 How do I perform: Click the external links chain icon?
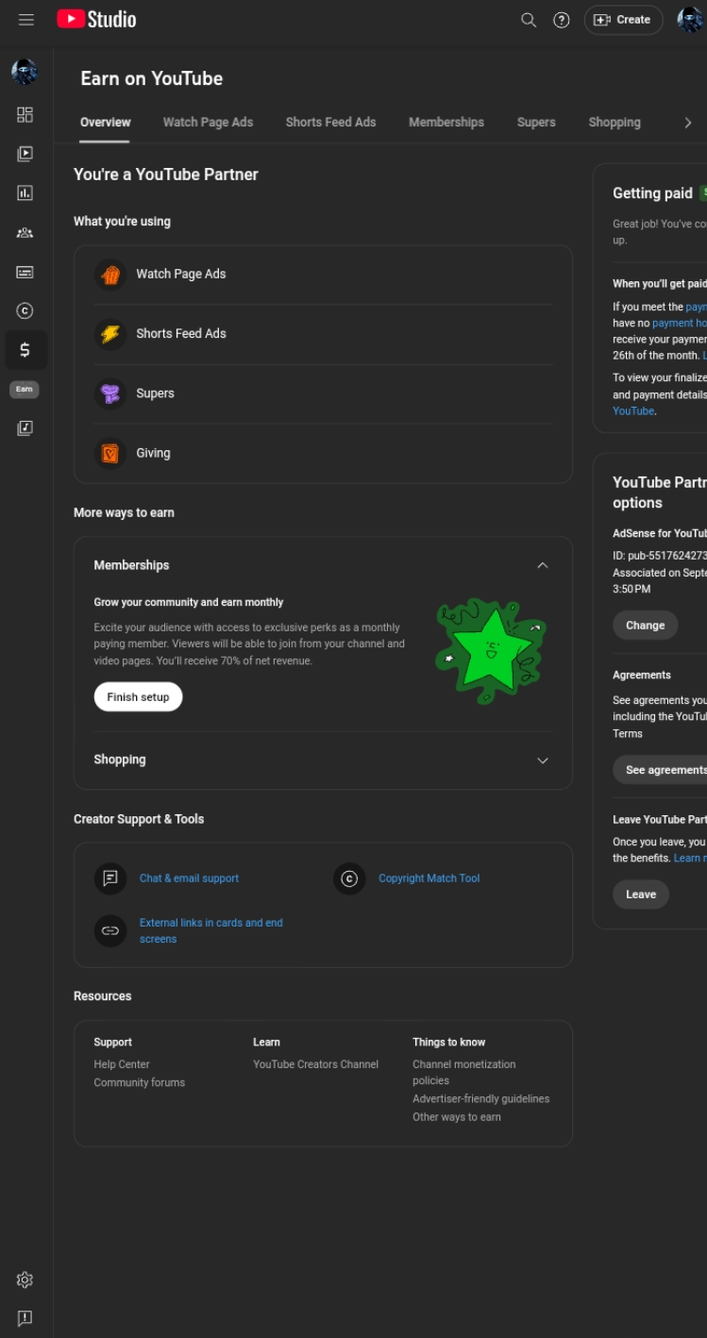point(110,931)
